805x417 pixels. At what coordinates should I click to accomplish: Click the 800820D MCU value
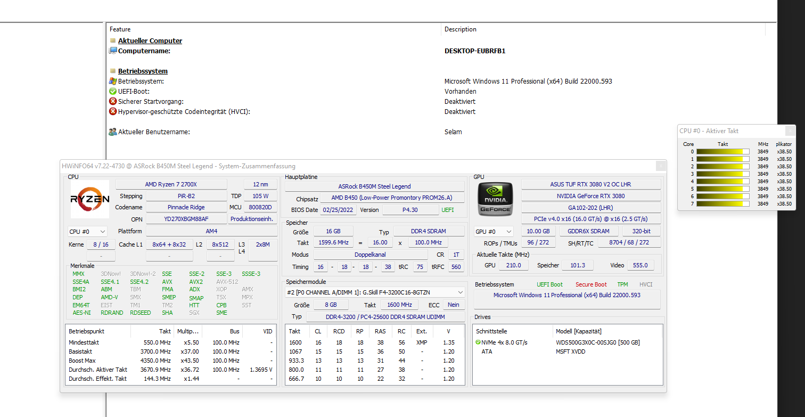(260, 207)
